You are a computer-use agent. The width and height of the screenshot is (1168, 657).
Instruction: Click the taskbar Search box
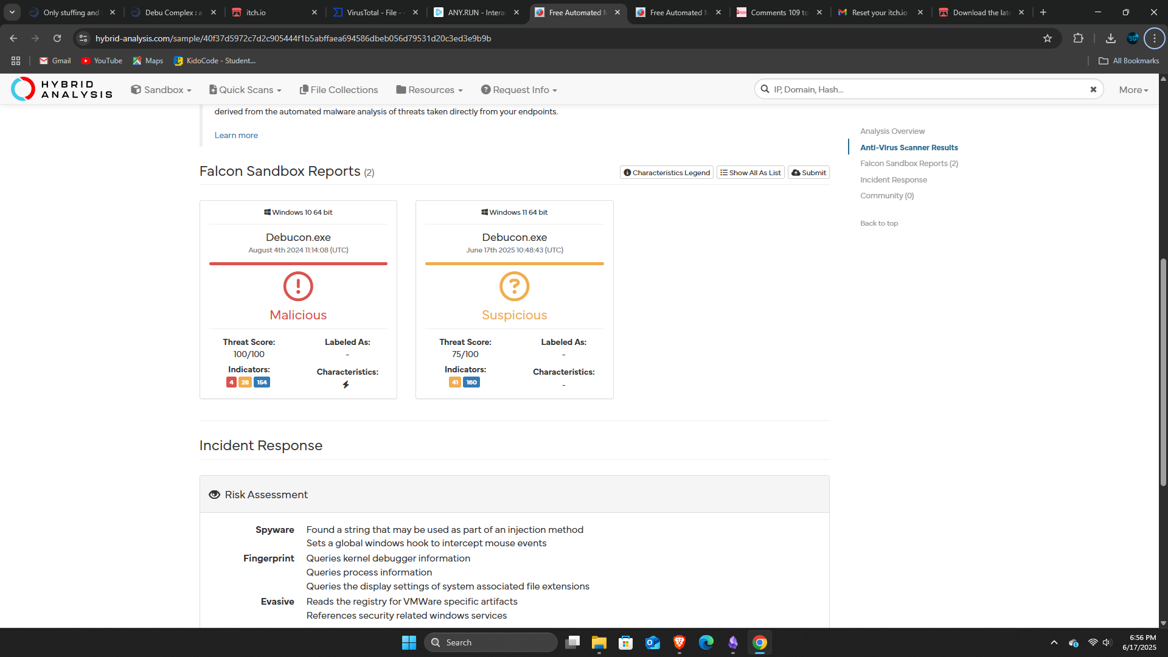point(490,642)
